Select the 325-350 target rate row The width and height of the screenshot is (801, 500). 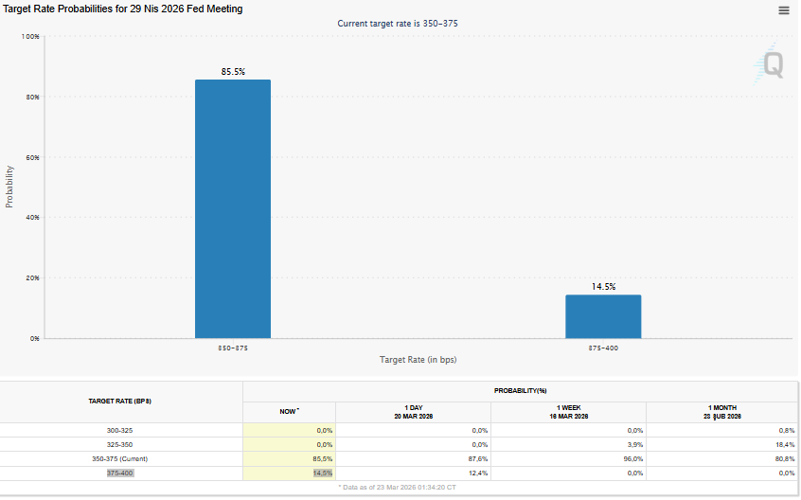coord(119,444)
